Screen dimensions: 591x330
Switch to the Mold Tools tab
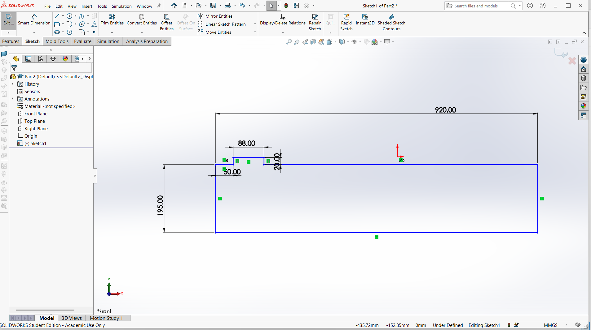pos(57,41)
